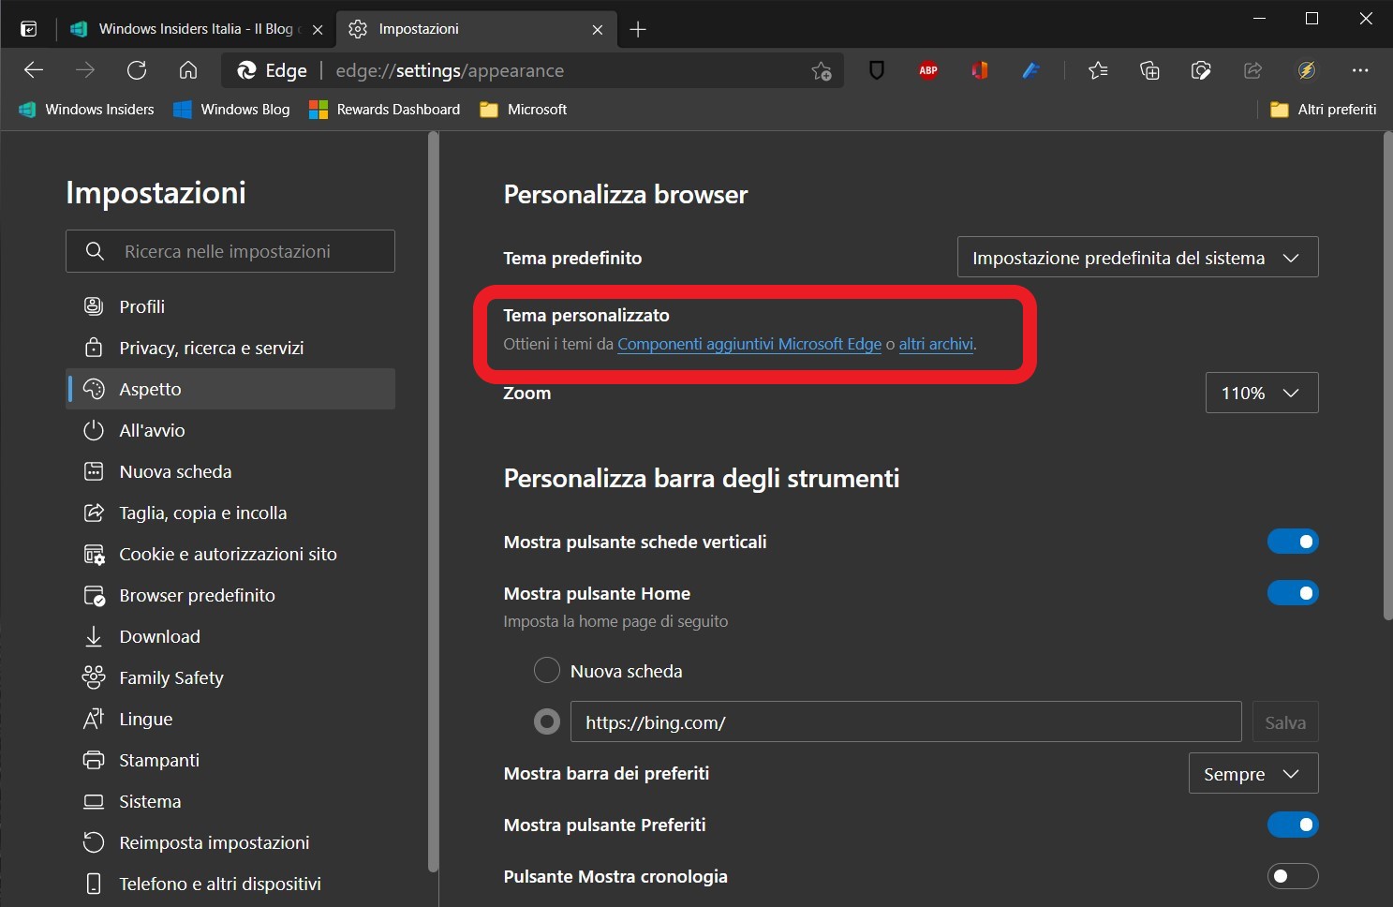The image size is (1393, 907).
Task: Open Stampanti settings
Action: 230,760
